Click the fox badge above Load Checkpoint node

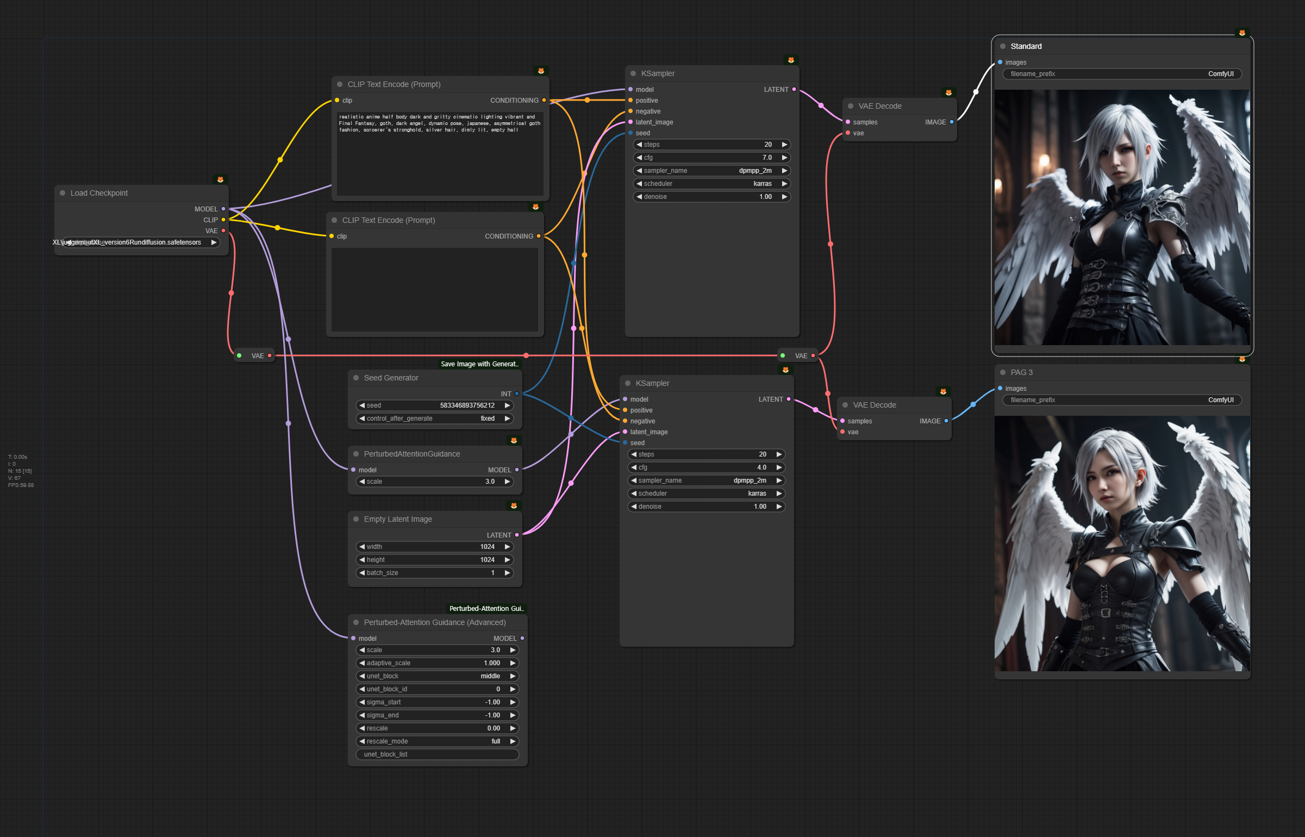(220, 179)
